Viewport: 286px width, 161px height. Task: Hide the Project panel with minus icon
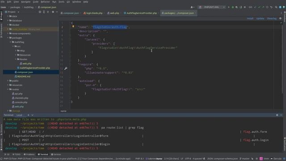(x=57, y=12)
